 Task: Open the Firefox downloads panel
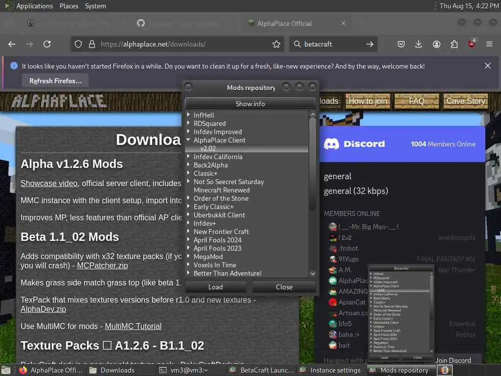(x=419, y=44)
